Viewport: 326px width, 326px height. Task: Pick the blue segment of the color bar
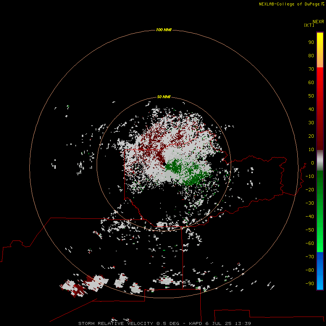pyautogui.click(x=320, y=271)
